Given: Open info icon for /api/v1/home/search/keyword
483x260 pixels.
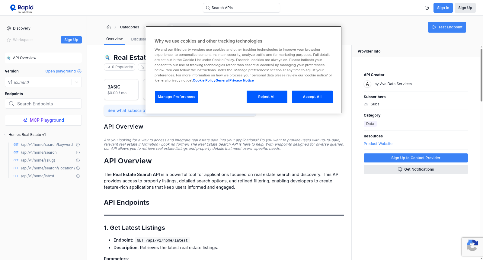Looking at the screenshot, I should (78, 145).
